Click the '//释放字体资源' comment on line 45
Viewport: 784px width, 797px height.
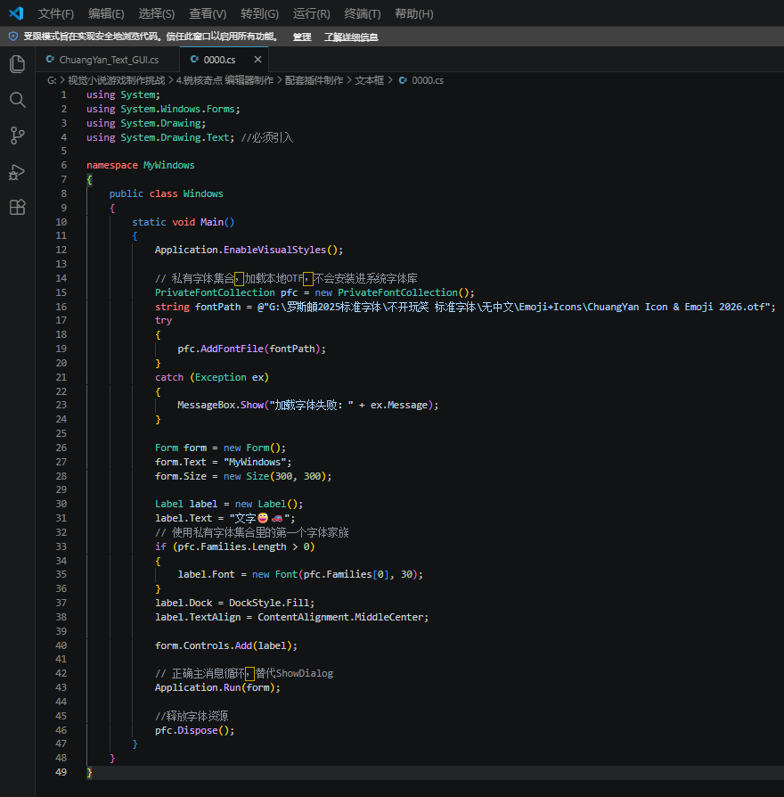click(192, 716)
